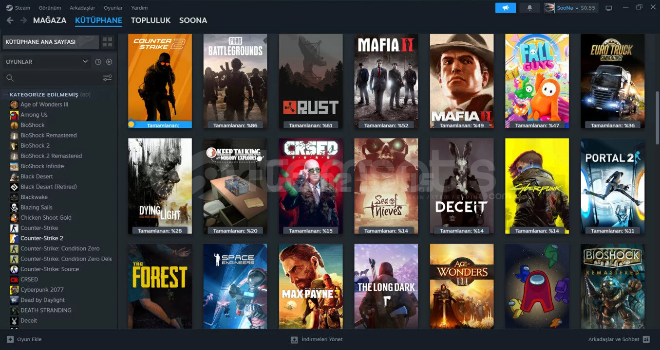Open the notifications bell
Screen dimensions: 660x350
529,8
